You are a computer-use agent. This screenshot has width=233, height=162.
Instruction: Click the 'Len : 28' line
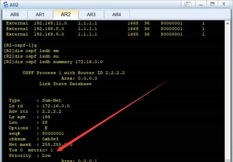(28, 122)
